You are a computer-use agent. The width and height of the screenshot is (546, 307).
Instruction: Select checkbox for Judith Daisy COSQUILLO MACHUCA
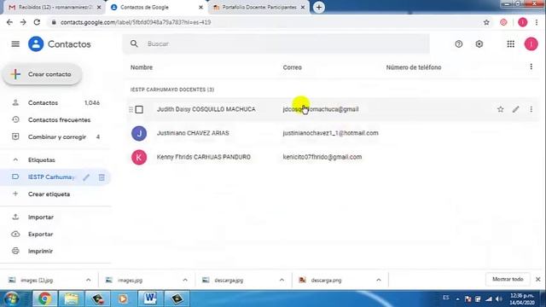click(139, 109)
